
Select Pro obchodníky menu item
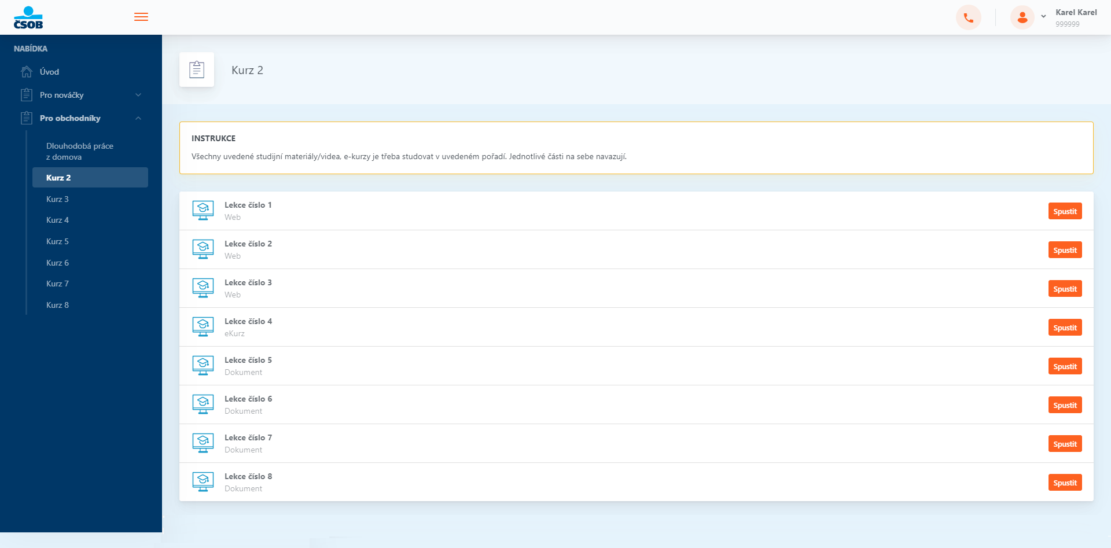point(70,118)
